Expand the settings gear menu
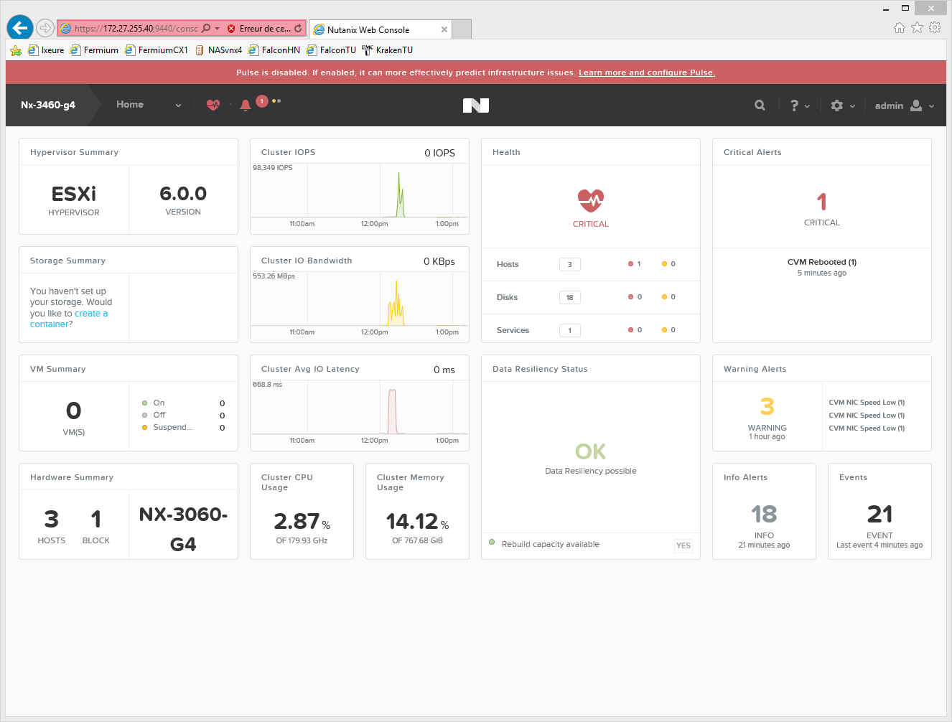The width and height of the screenshot is (952, 722). tap(842, 106)
